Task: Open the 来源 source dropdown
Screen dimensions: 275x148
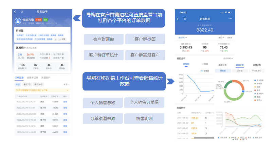Action: [x=67, y=84]
